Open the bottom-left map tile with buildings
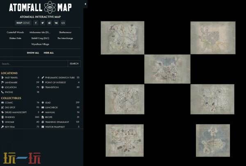The width and height of the screenshot is (246, 166). click(x=125, y=141)
